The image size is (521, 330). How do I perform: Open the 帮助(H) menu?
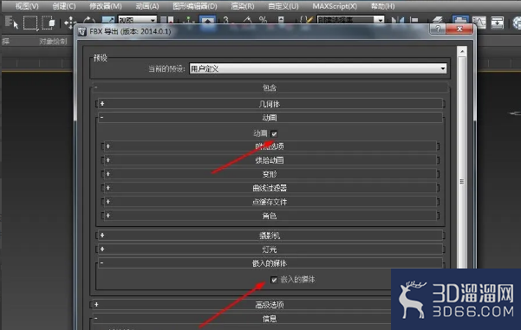(383, 6)
